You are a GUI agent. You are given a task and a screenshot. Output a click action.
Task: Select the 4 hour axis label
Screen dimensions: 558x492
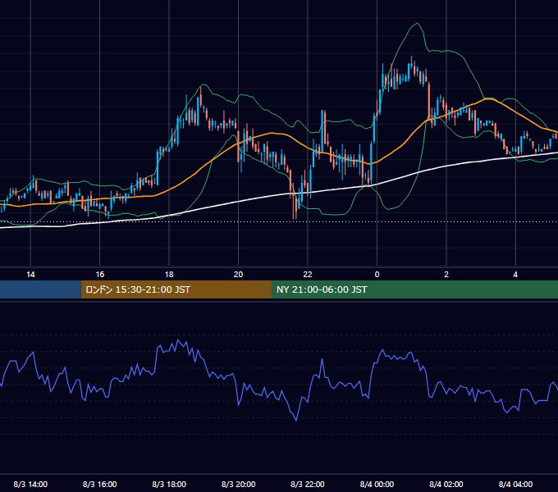[515, 275]
